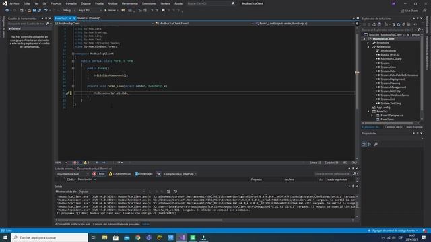Collapse the General group in Toolbox

[x=10, y=28]
